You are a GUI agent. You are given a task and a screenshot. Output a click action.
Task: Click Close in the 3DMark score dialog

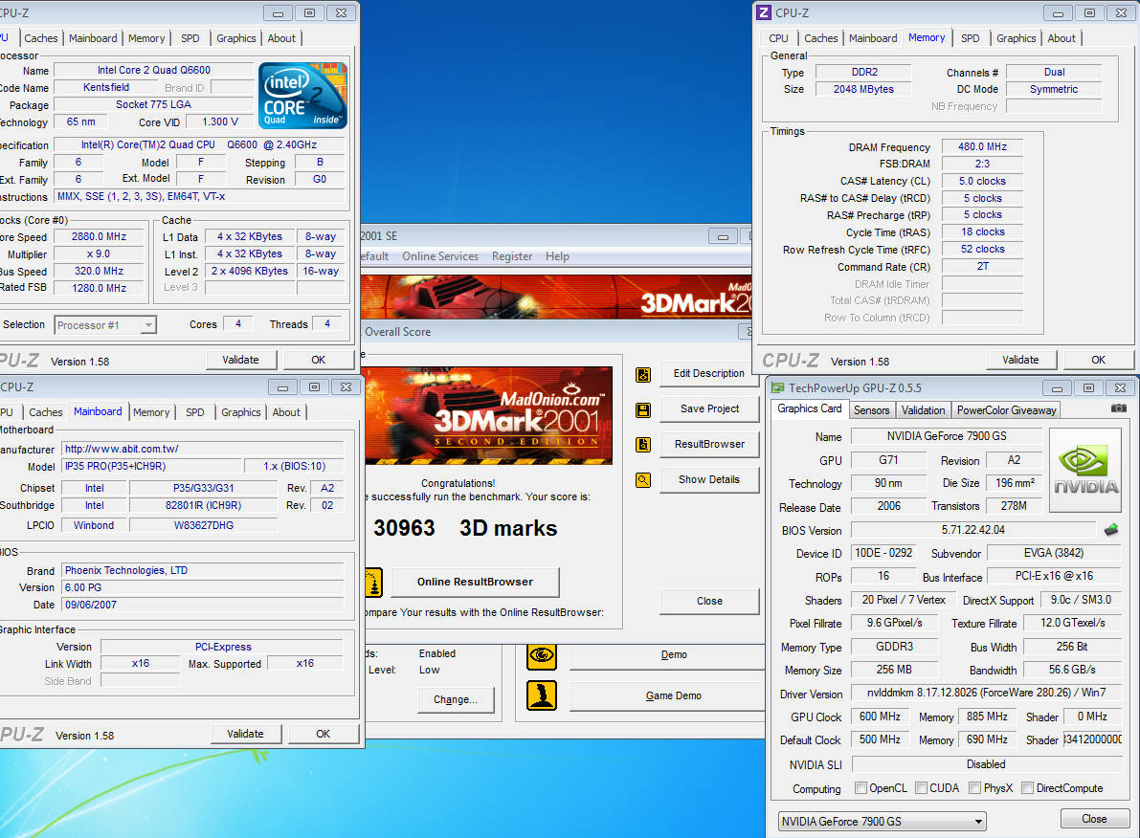(x=709, y=601)
